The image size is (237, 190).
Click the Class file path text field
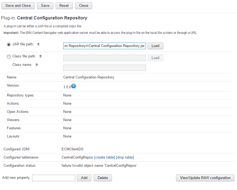(105, 58)
